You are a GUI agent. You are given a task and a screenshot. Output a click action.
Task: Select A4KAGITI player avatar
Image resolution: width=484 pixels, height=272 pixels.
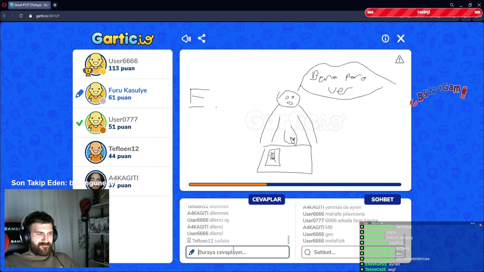tap(95, 181)
